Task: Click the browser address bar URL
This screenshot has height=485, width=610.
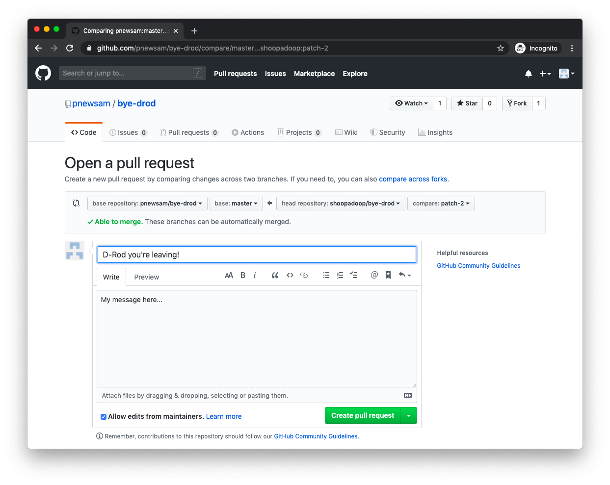Action: click(x=212, y=48)
